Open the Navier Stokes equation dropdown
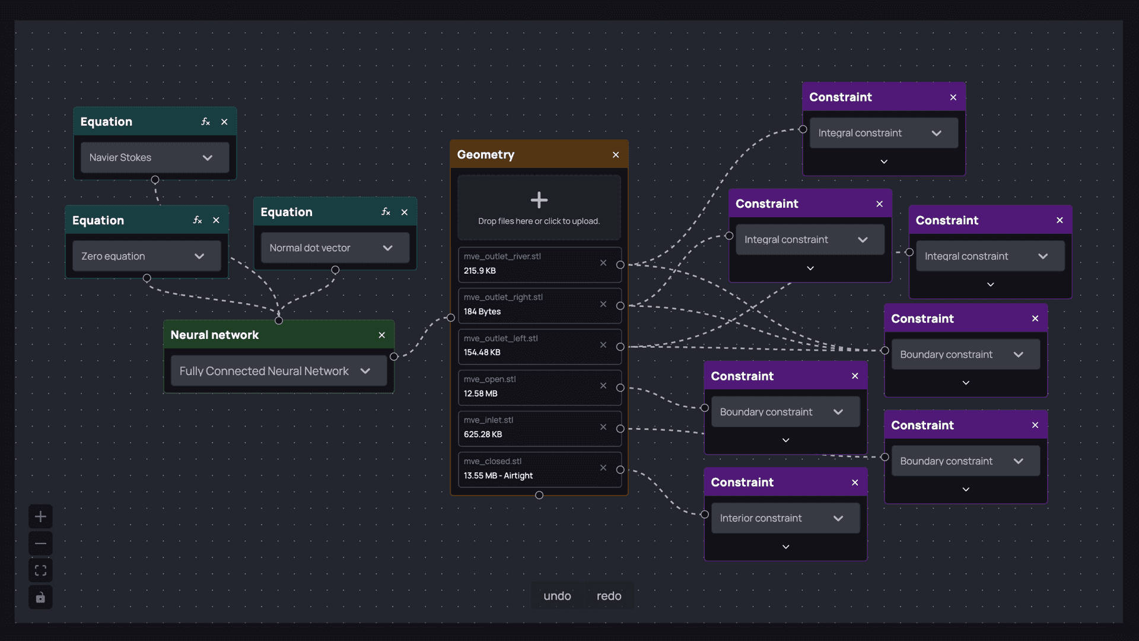1139x641 pixels. (x=155, y=158)
